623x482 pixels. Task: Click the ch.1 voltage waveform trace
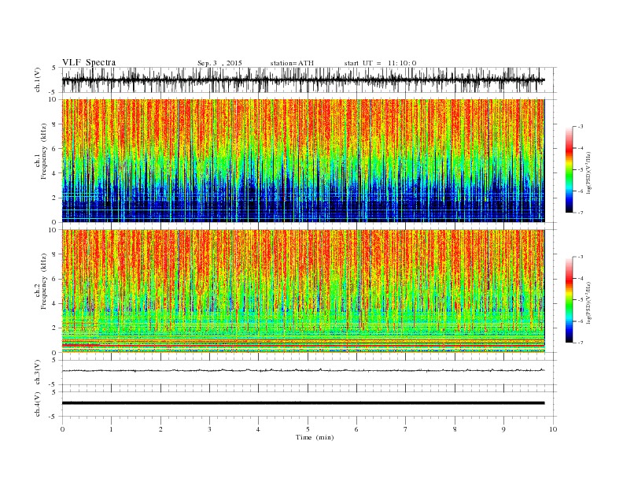(x=303, y=80)
